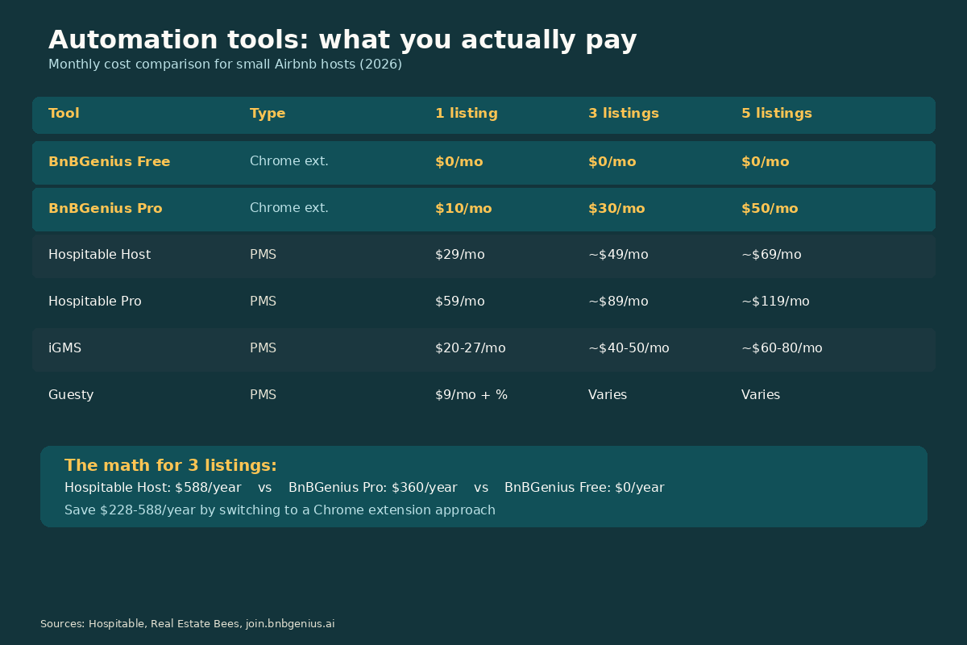The height and width of the screenshot is (645, 967).
Task: Click the 'Save $228-588/year' summary line
Action: pos(280,510)
